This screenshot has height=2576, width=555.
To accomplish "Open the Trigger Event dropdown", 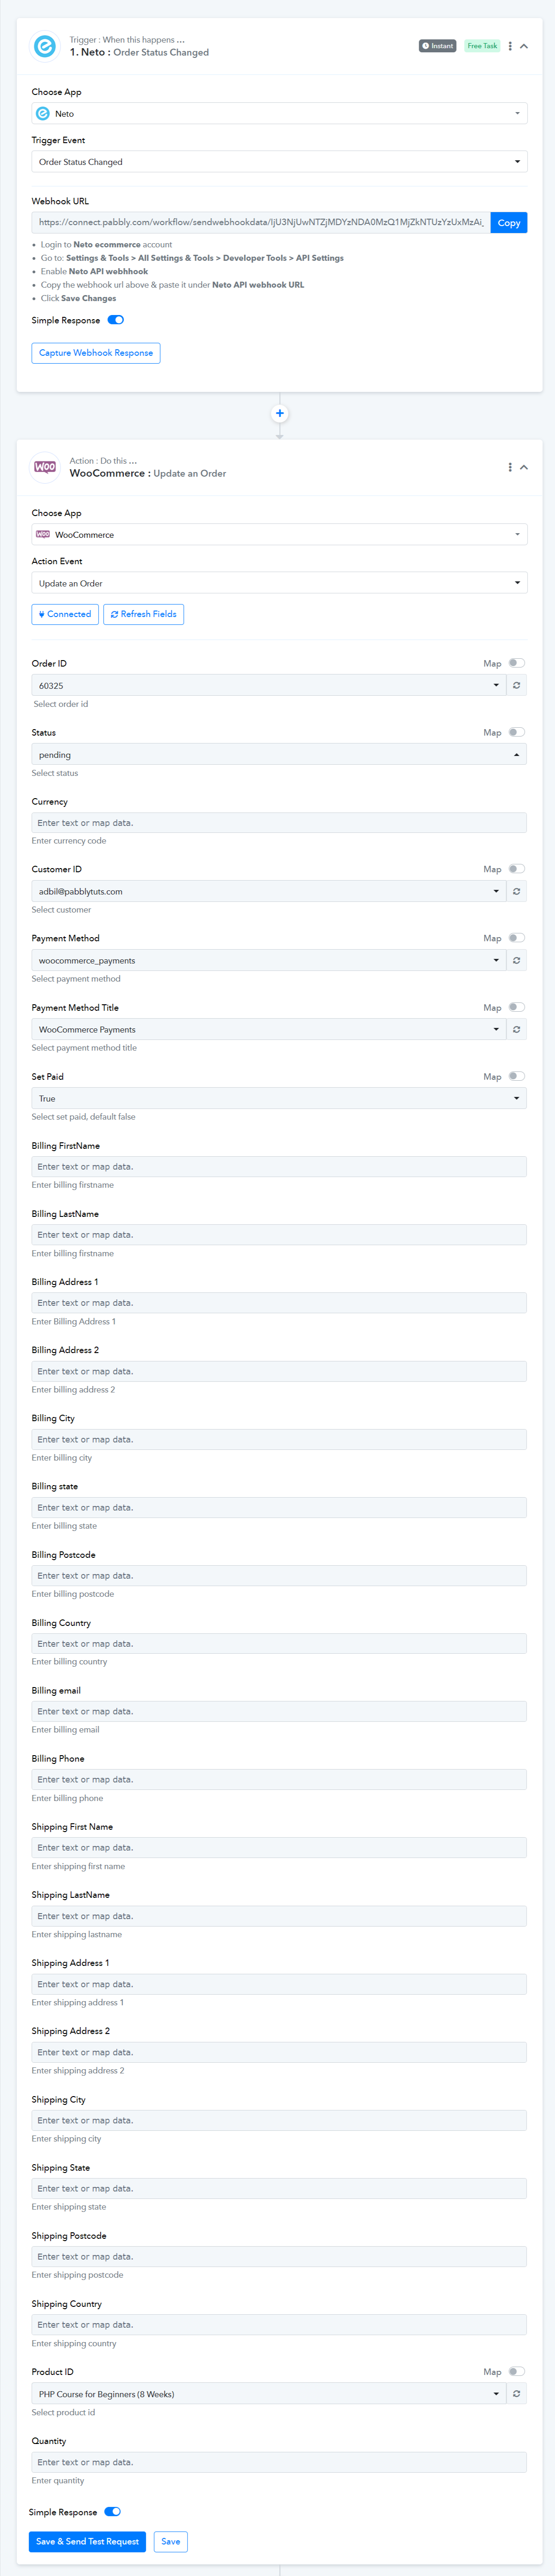I will click(279, 161).
